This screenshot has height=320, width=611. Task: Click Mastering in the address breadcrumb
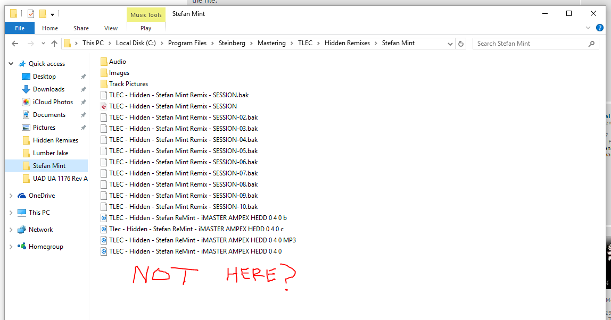tap(271, 43)
